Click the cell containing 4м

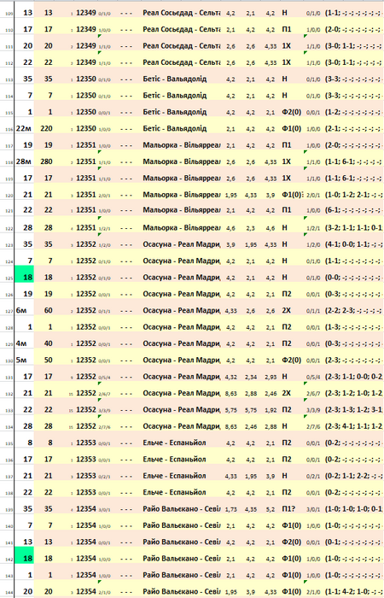tap(25, 343)
